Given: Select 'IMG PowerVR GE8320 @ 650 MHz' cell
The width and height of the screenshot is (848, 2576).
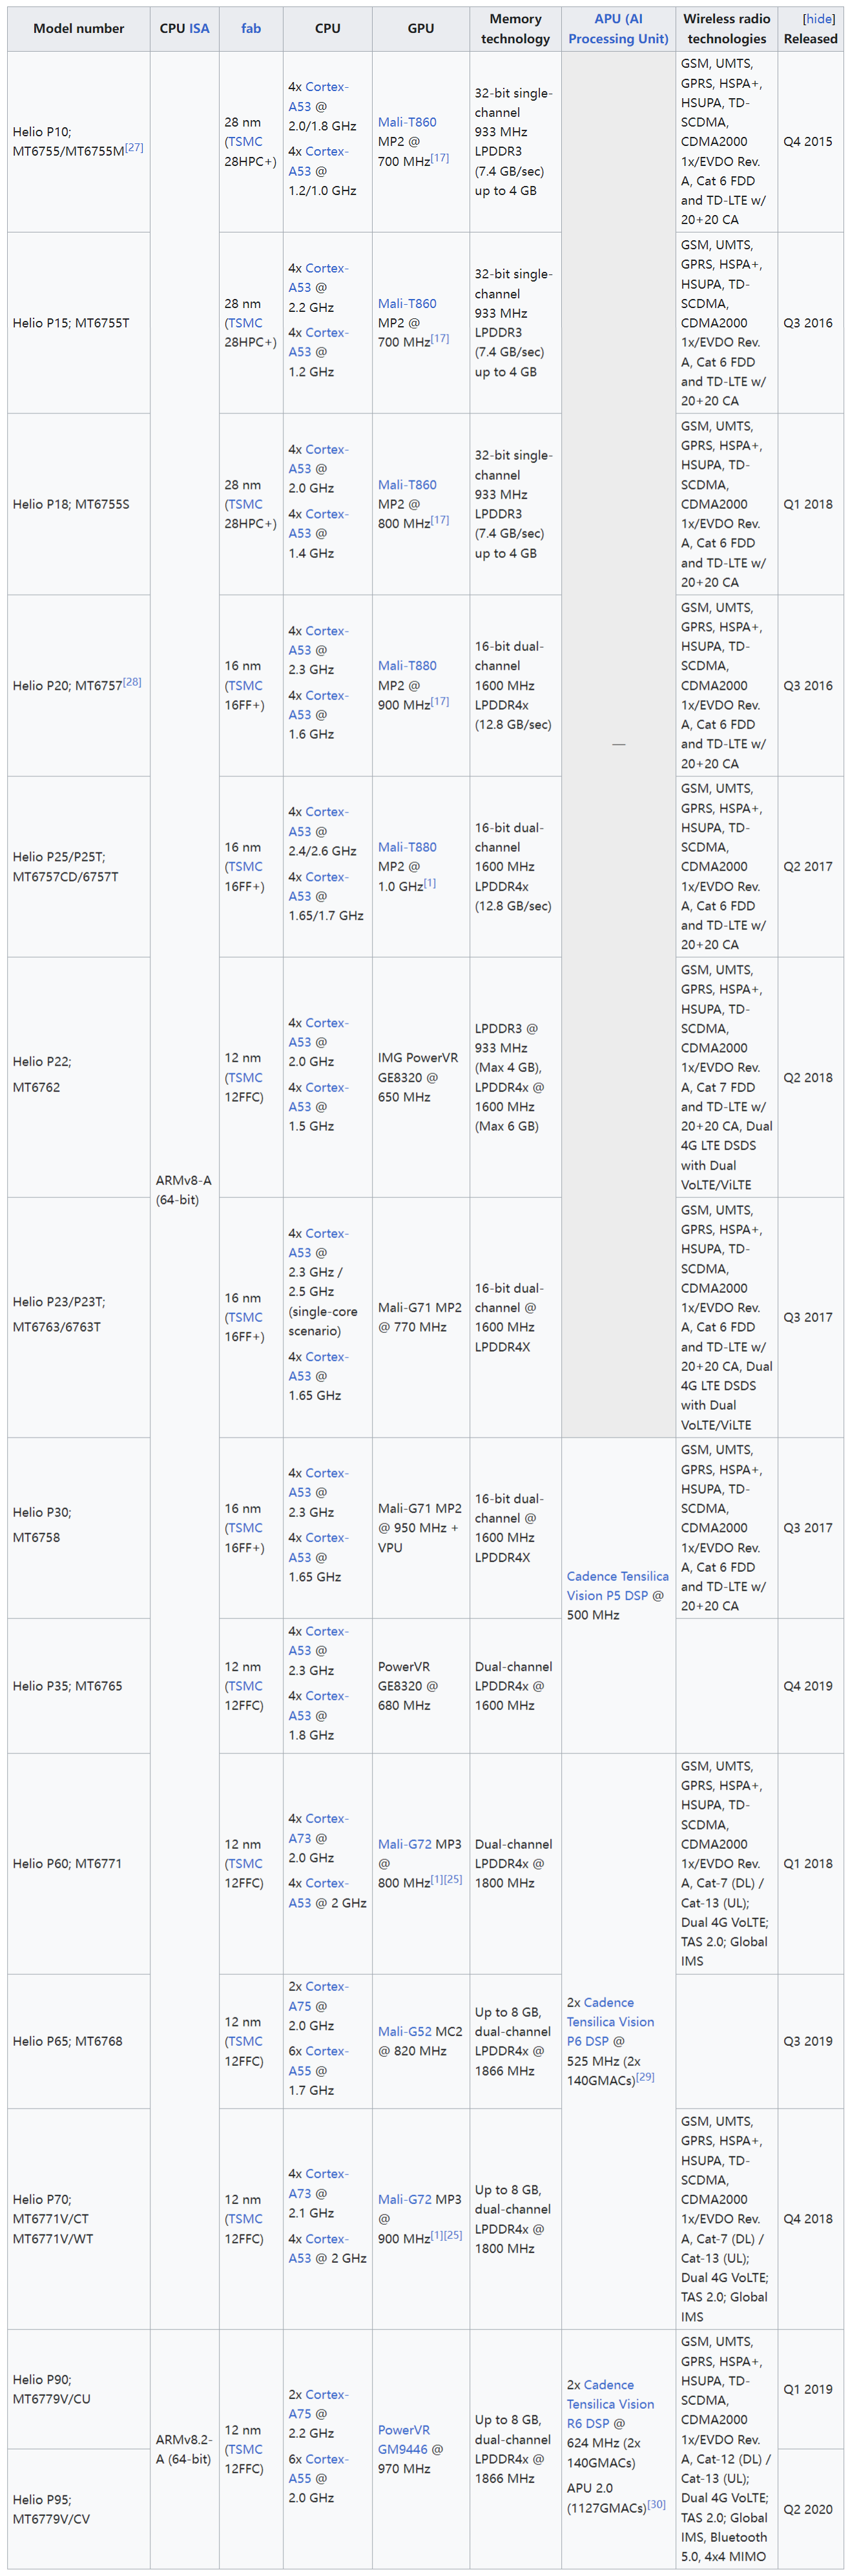Looking at the screenshot, I should [x=421, y=1078].
